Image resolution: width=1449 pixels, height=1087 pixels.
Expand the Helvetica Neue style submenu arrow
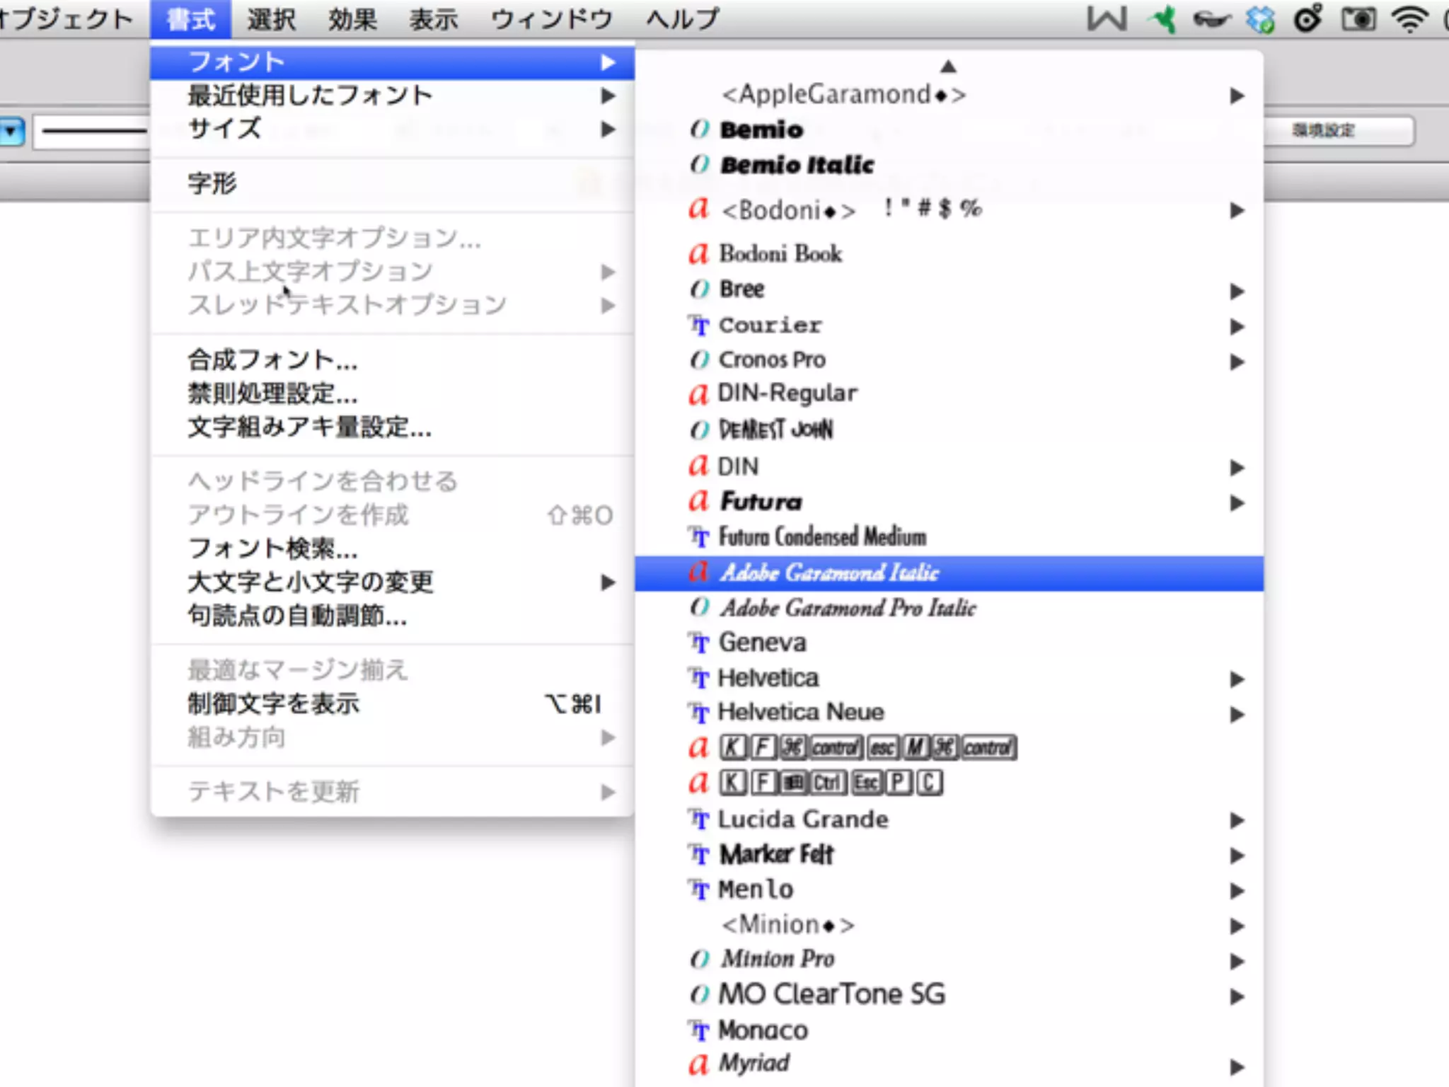point(1237,714)
